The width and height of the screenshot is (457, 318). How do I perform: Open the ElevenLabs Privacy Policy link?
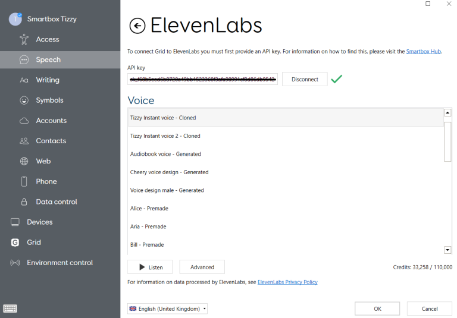coord(287,282)
